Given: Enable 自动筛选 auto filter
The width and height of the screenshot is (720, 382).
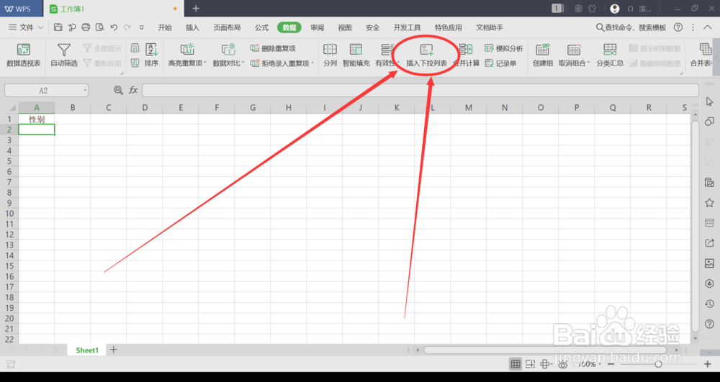Looking at the screenshot, I should (x=64, y=55).
